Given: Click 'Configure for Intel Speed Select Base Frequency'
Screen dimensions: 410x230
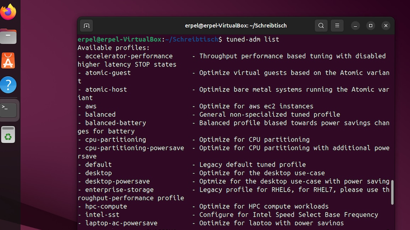Looking at the screenshot, I should click(x=289, y=215).
